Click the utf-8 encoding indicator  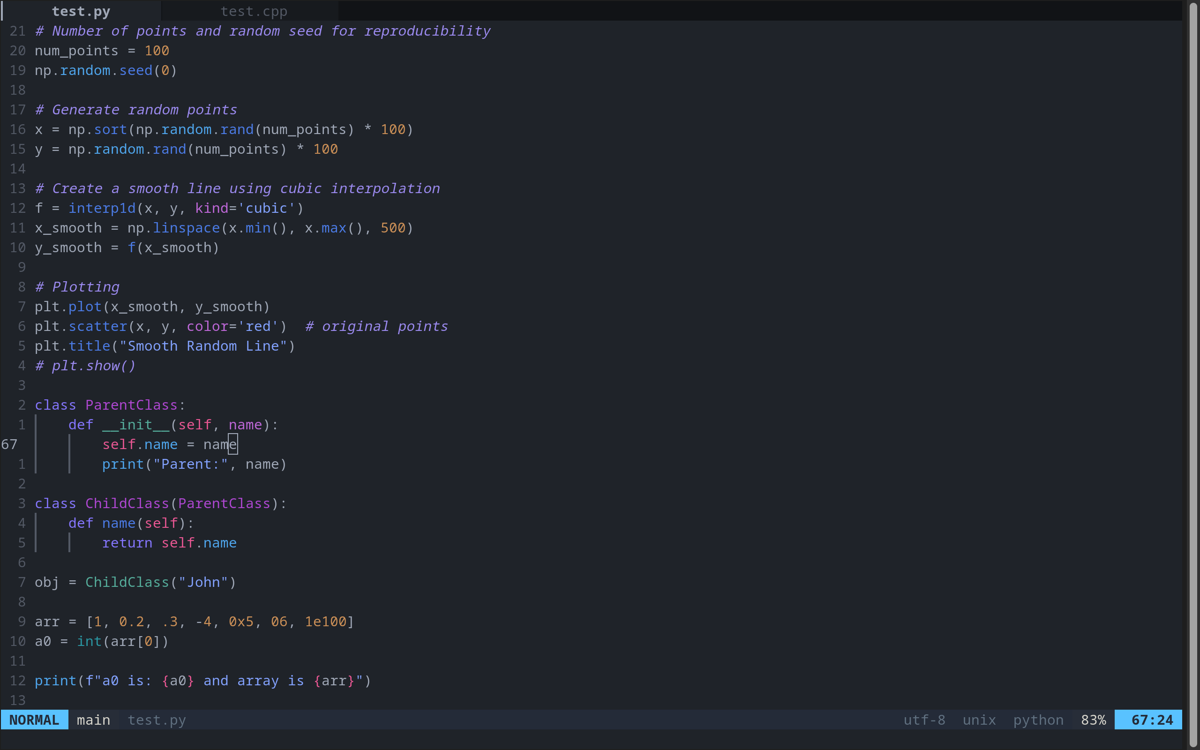point(924,720)
